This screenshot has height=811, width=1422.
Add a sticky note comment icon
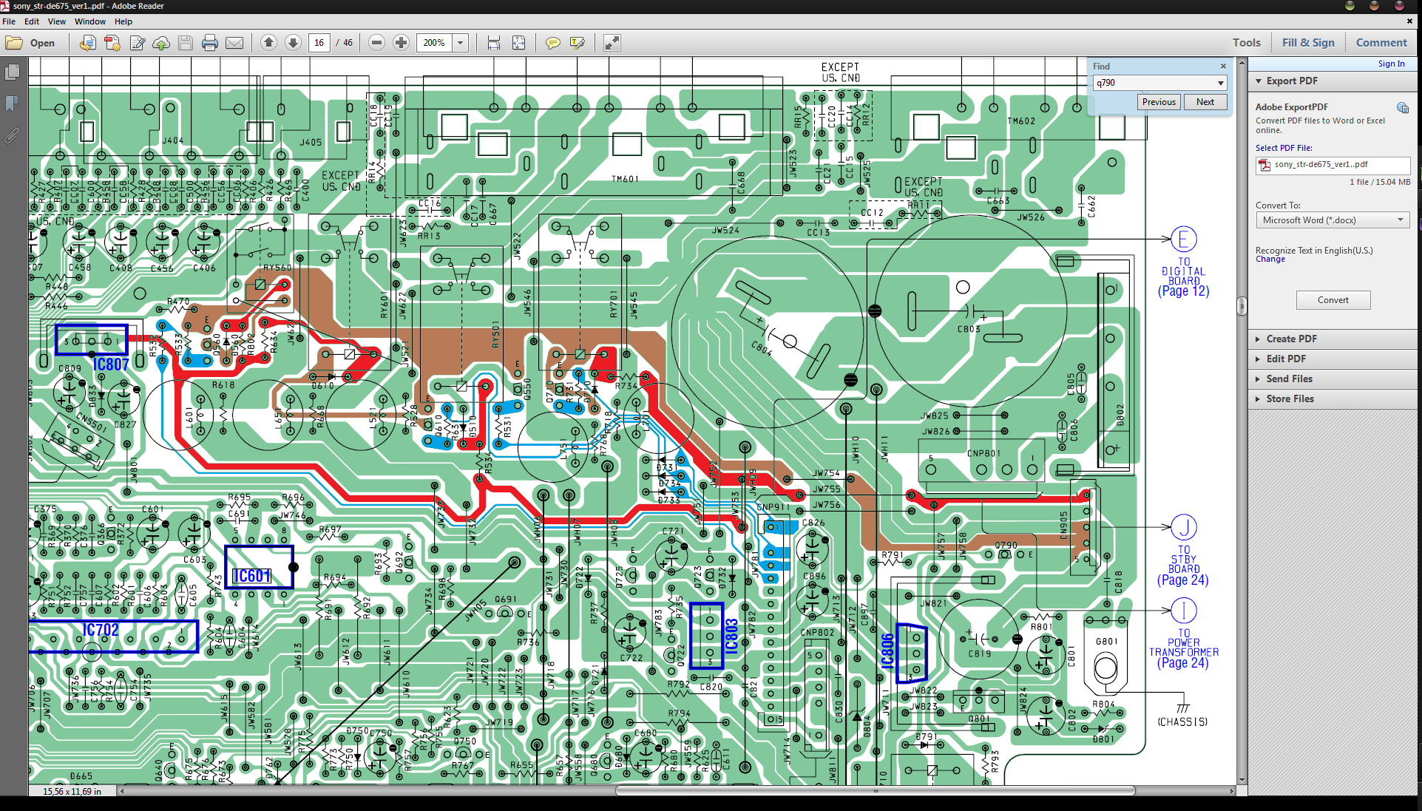pos(553,43)
